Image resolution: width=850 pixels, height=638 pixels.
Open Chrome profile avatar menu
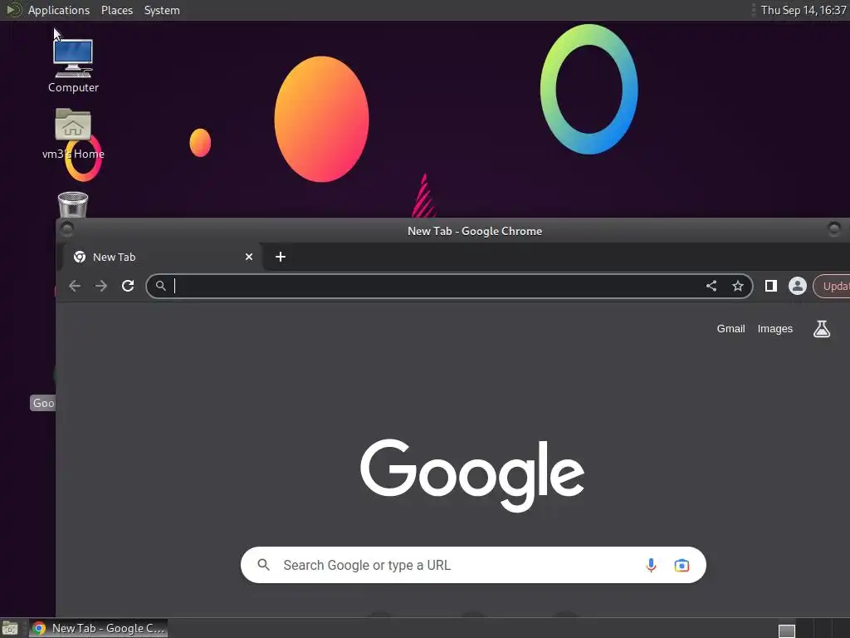[x=798, y=286]
